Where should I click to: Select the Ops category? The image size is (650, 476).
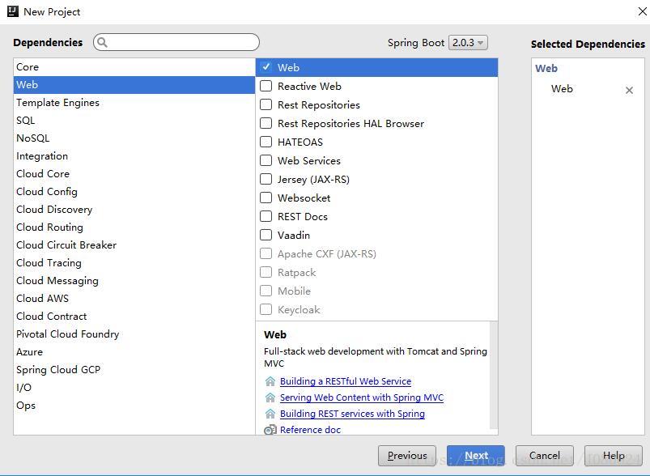(134, 406)
